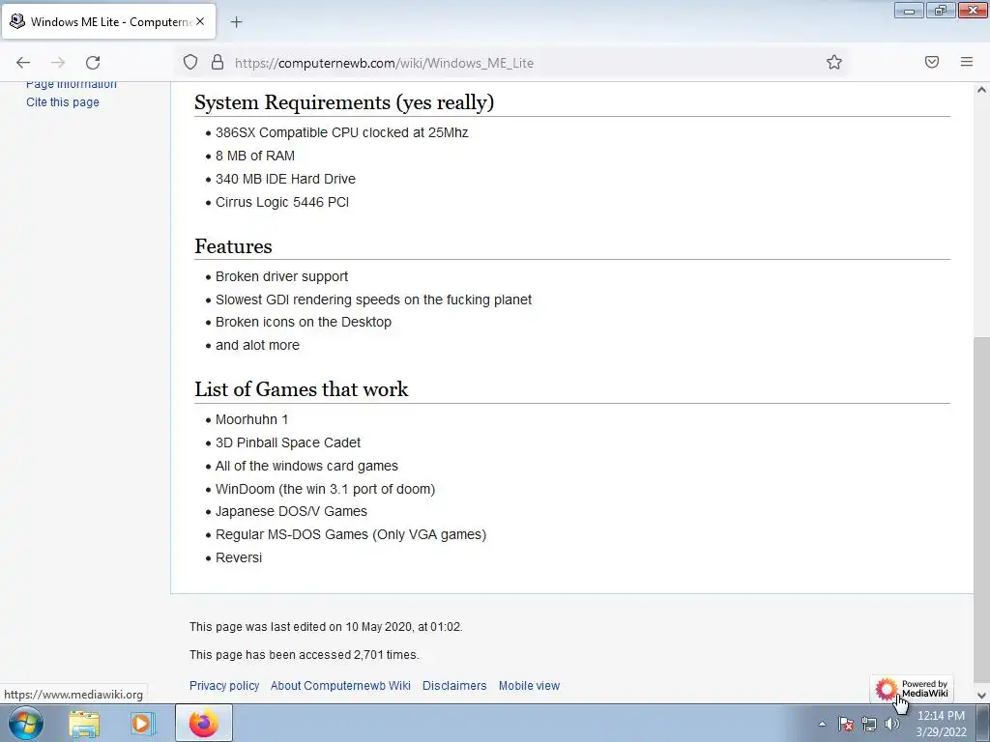
Task: Click 'Broken icons on the Desktop' item
Action: coord(303,322)
